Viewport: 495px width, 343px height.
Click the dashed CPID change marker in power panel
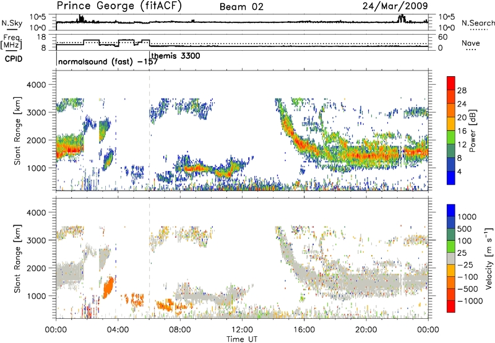[149, 131]
